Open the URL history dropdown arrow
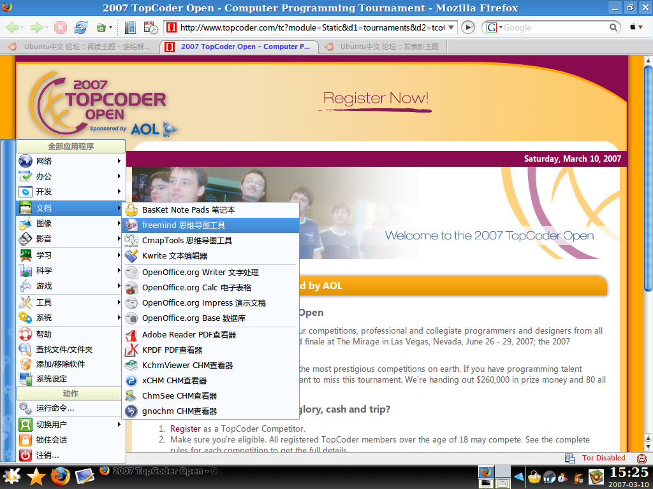The width and height of the screenshot is (653, 489). point(451,27)
